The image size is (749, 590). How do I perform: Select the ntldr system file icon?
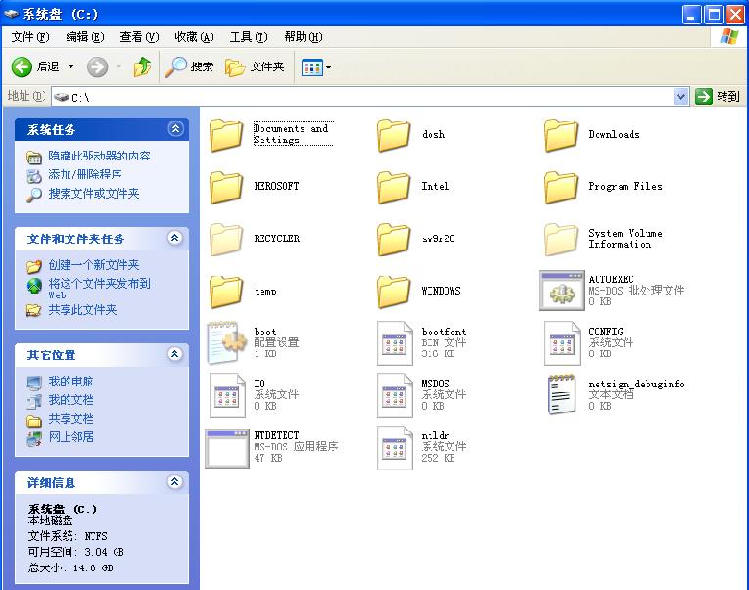click(395, 448)
